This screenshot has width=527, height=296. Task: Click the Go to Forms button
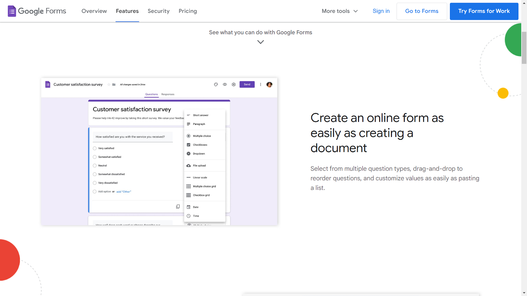pyautogui.click(x=422, y=11)
